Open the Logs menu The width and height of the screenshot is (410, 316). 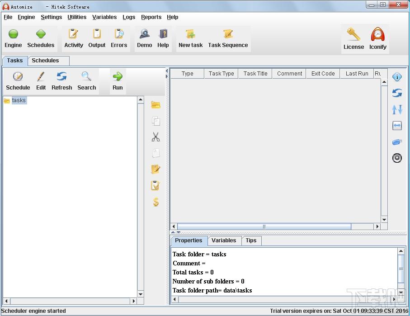tap(129, 17)
